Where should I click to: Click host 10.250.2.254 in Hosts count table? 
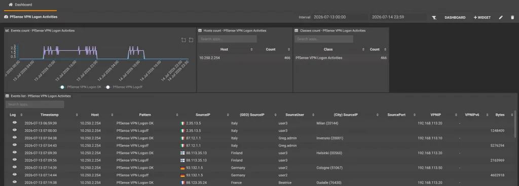click(209, 58)
